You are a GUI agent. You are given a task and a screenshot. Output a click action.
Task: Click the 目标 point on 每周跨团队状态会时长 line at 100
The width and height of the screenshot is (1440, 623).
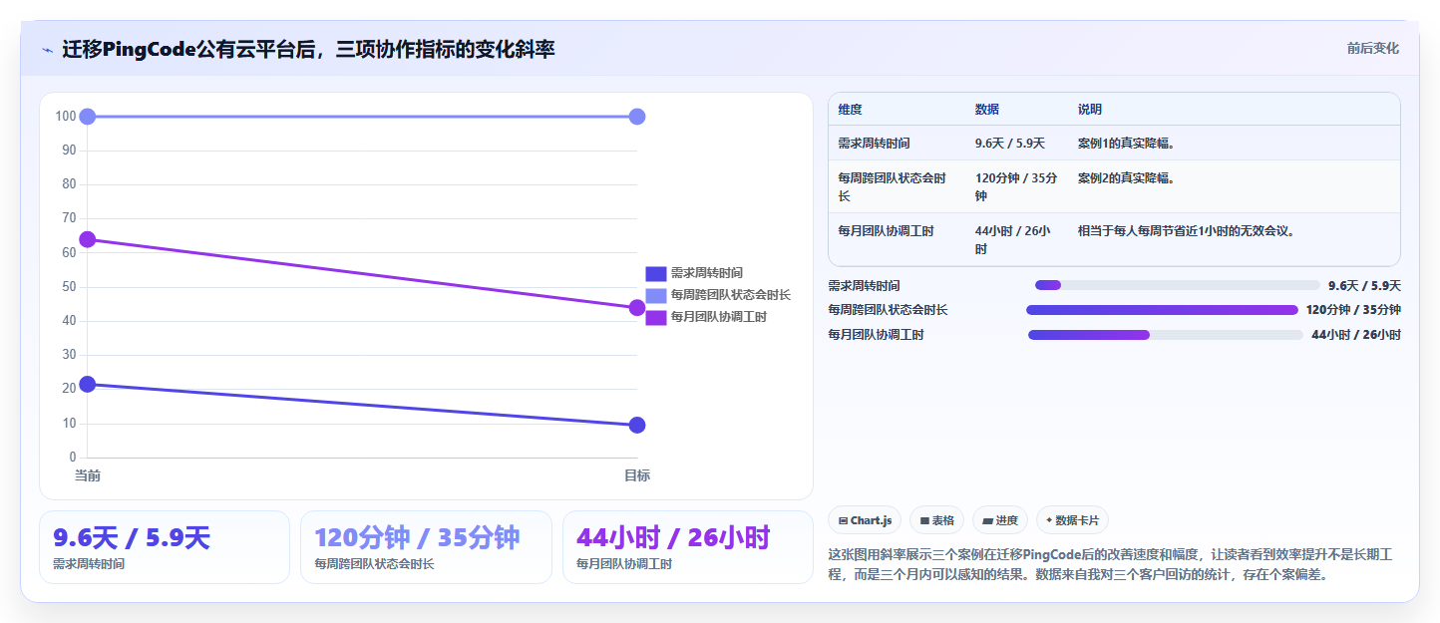[637, 117]
